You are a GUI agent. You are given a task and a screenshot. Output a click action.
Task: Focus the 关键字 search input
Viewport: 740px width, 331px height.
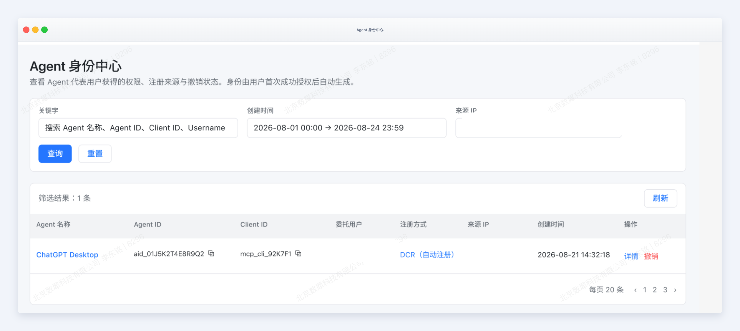[138, 128]
